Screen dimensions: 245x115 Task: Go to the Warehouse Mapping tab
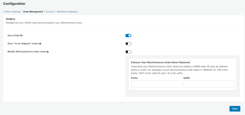67,12
